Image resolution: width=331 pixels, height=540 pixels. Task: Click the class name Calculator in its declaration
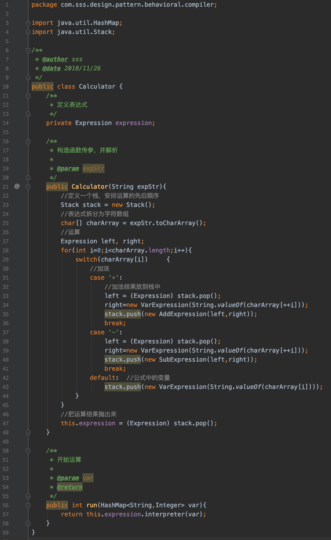pos(97,86)
